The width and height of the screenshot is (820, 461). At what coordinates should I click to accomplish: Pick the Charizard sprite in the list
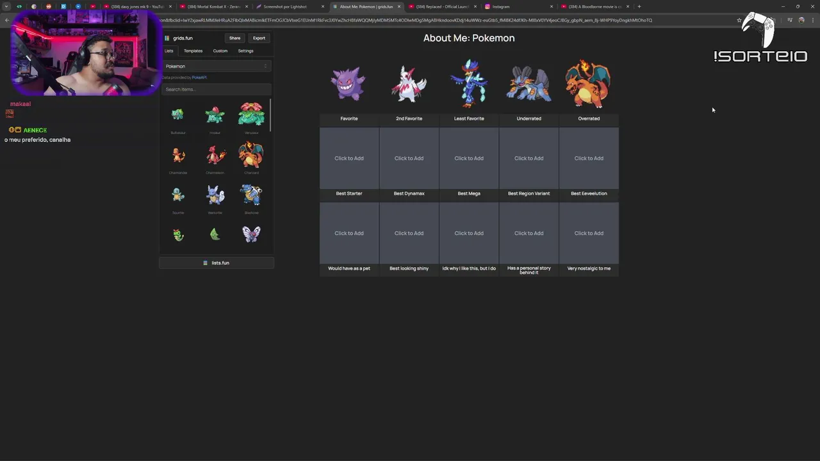tap(251, 154)
